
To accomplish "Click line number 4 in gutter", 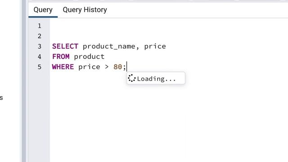I will [40, 57].
